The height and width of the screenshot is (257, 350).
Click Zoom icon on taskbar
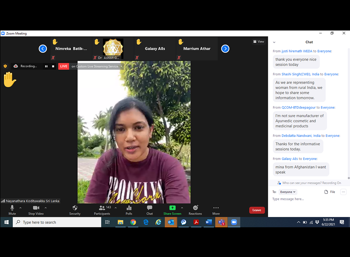[x=234, y=222]
